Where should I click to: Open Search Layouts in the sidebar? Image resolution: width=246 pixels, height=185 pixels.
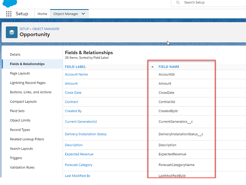click(21, 148)
